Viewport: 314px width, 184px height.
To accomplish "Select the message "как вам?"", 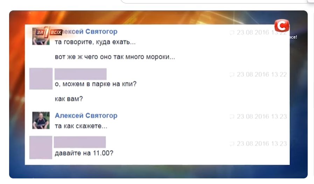I will [69, 99].
